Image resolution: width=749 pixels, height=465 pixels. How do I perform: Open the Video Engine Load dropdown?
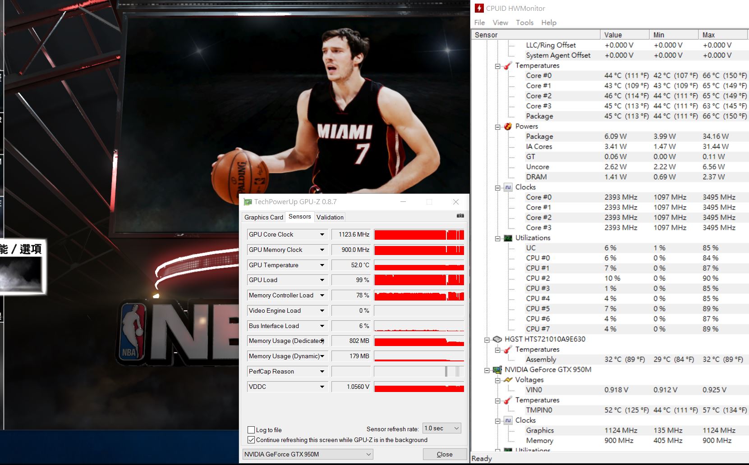pyautogui.click(x=322, y=310)
